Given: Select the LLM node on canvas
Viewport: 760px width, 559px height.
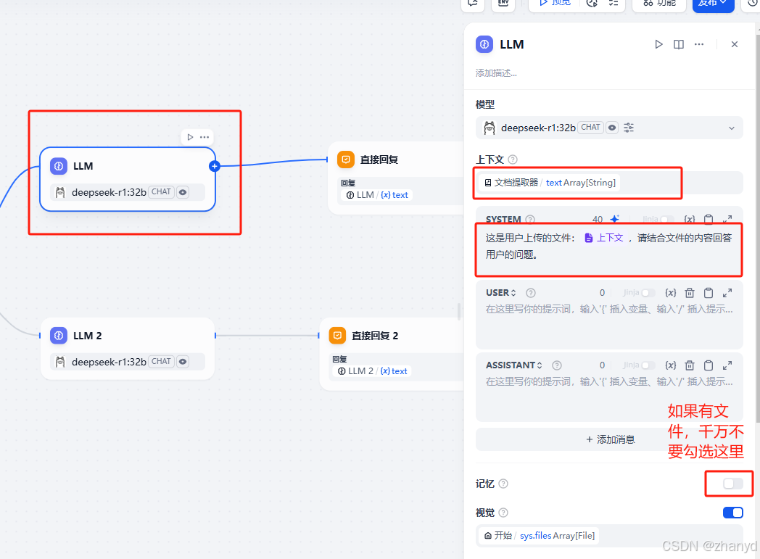Looking at the screenshot, I should pos(128,179).
